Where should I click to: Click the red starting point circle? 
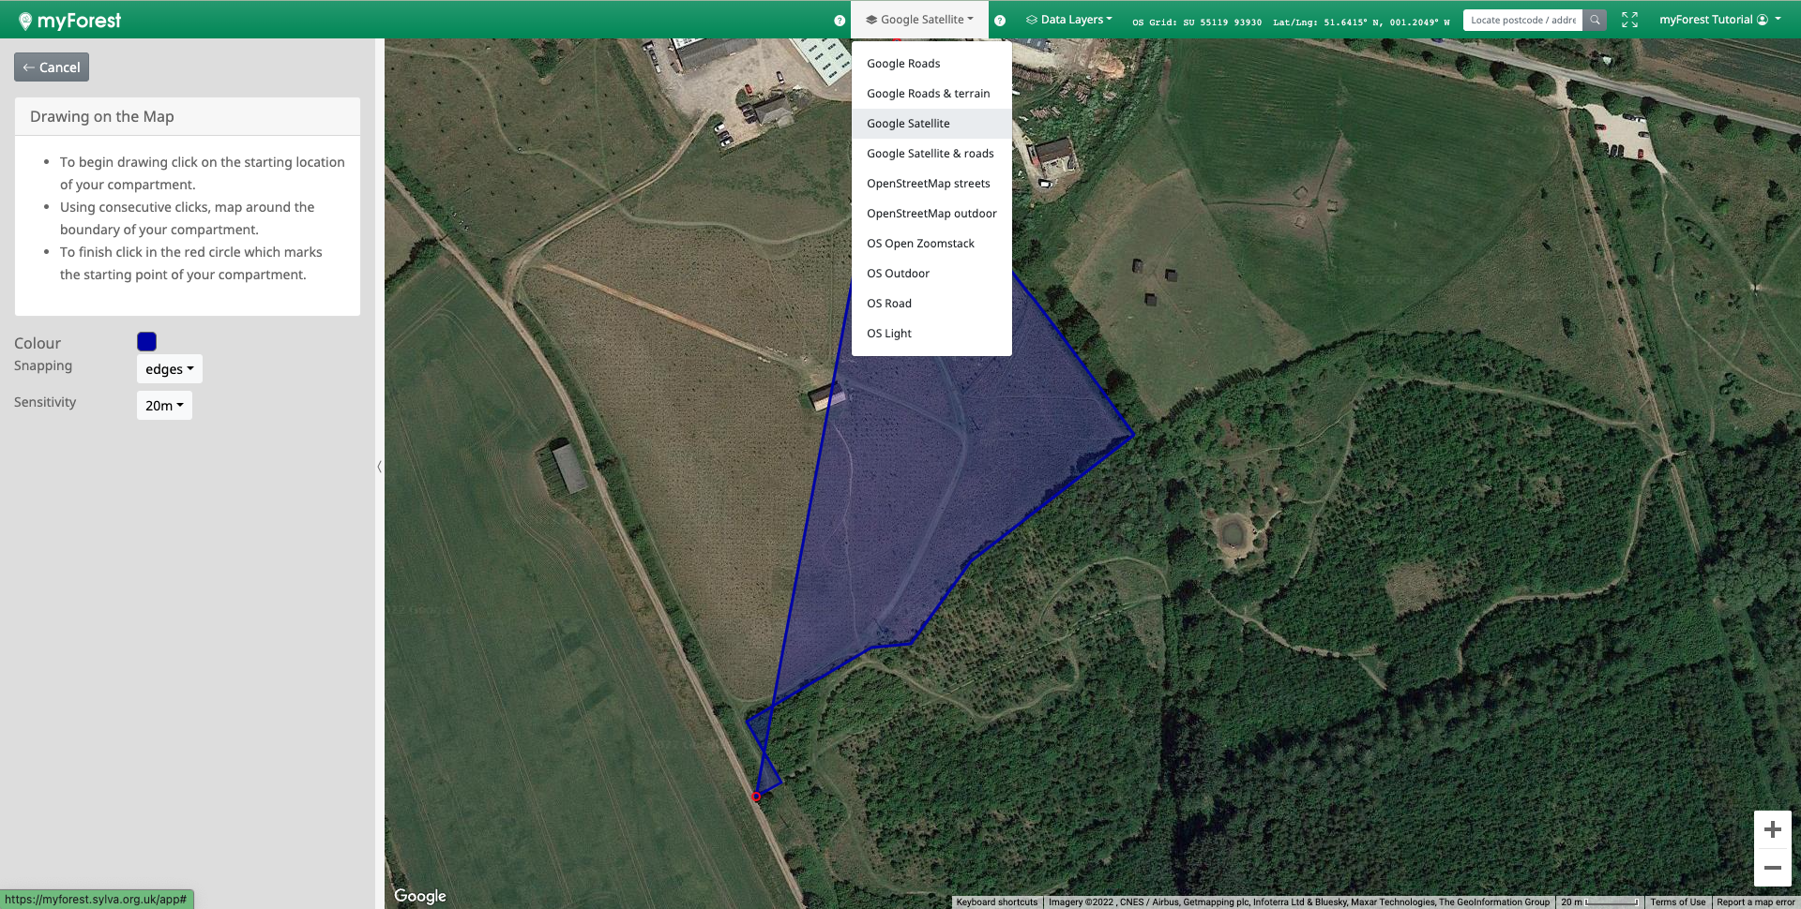756,797
